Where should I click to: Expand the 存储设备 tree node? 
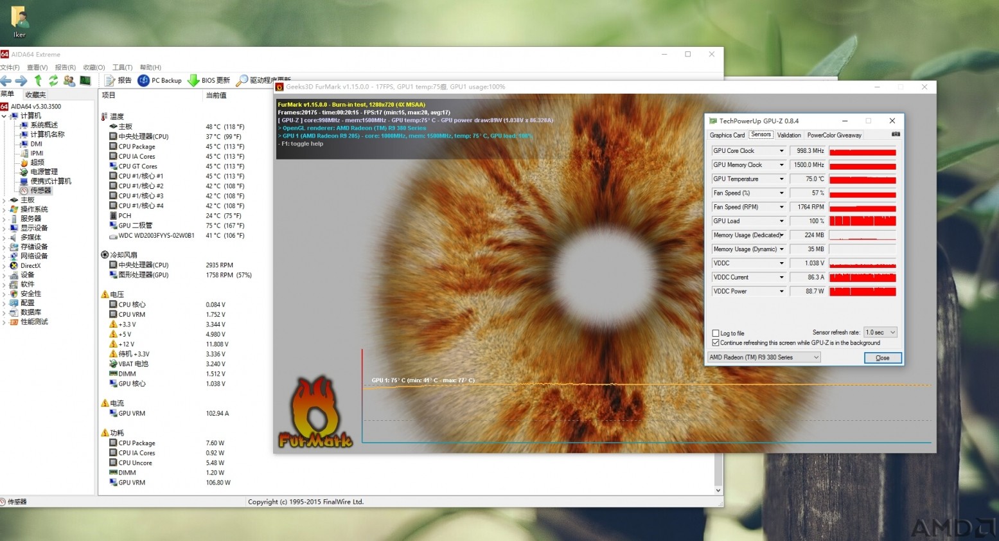click(4, 247)
